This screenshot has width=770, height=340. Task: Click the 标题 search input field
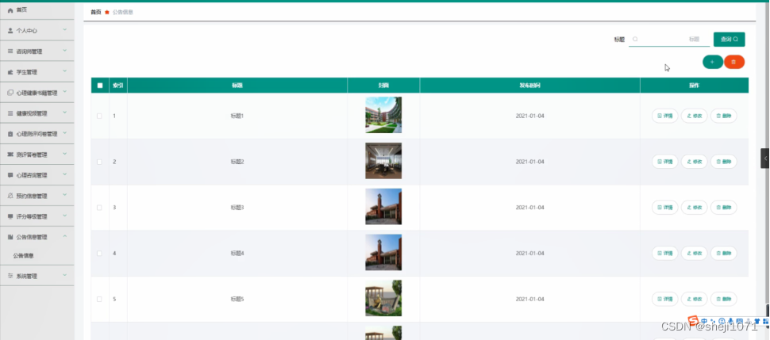(669, 40)
